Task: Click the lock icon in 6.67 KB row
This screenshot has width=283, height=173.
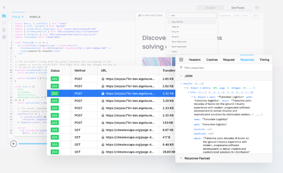Action: [x=103, y=130]
